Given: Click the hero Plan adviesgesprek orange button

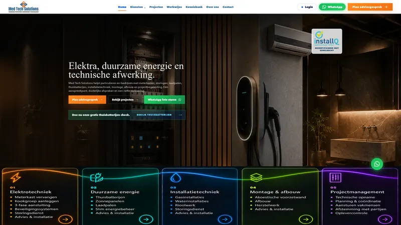Looking at the screenshot, I should (x=87, y=99).
